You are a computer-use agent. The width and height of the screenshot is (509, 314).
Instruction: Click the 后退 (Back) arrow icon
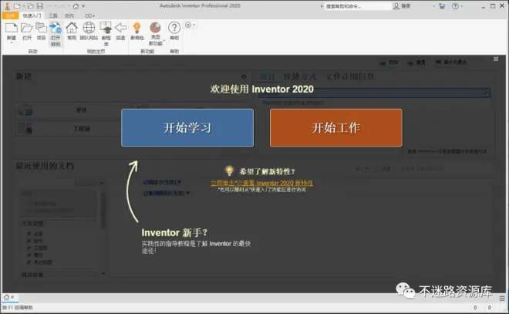[x=121, y=28]
